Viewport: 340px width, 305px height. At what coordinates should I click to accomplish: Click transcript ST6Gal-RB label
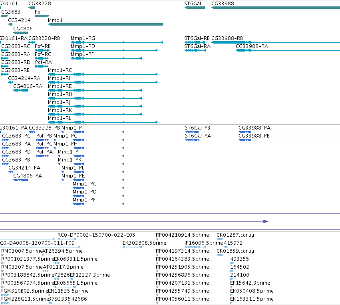[197, 38]
